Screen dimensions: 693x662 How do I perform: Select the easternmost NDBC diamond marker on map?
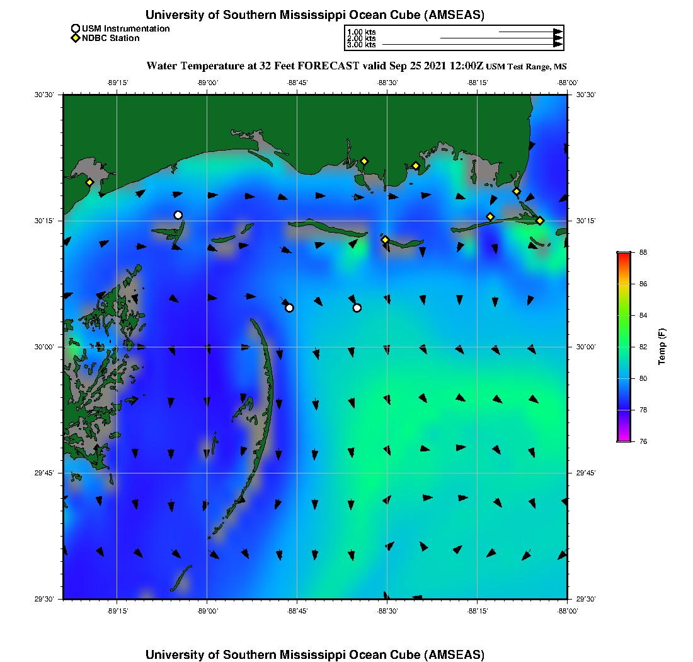point(540,220)
